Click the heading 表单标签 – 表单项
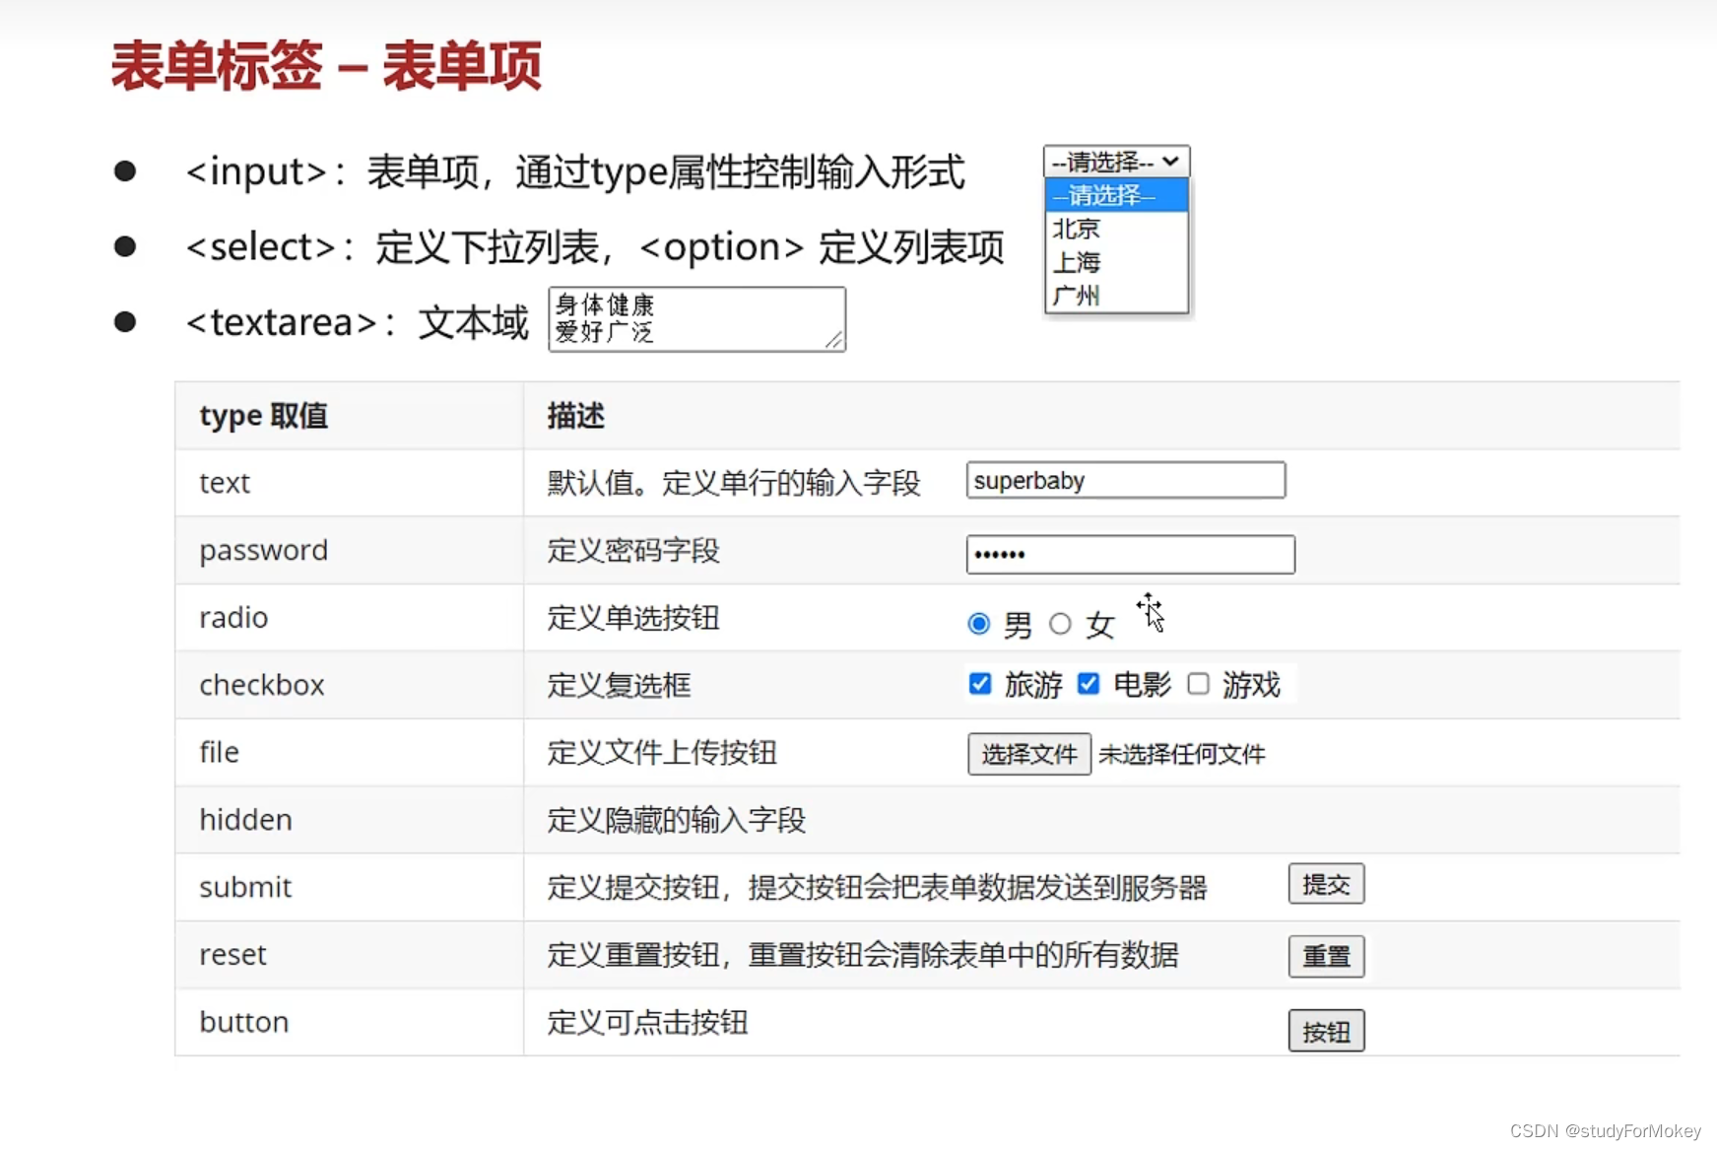The width and height of the screenshot is (1717, 1150). (326, 66)
